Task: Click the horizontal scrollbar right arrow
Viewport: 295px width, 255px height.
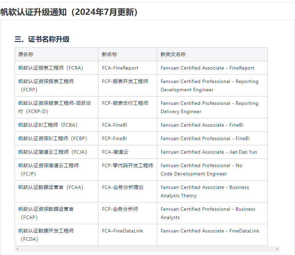Action: [277, 249]
